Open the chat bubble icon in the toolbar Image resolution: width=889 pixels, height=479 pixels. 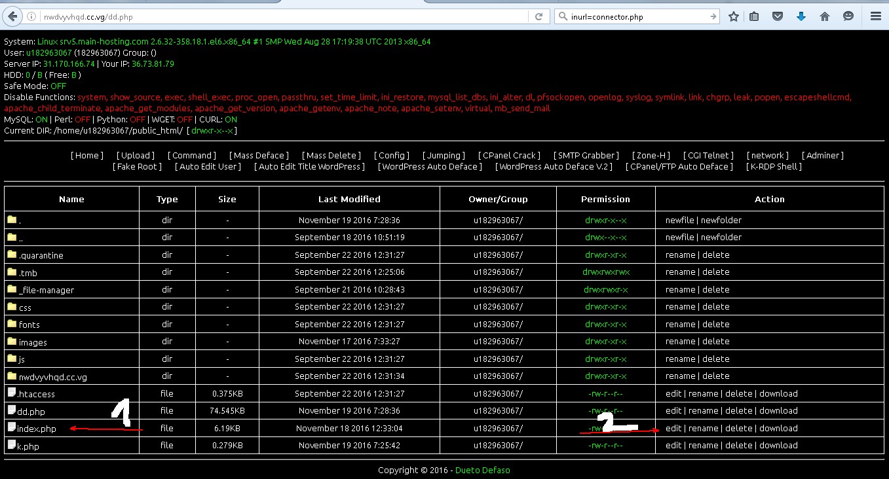click(847, 16)
